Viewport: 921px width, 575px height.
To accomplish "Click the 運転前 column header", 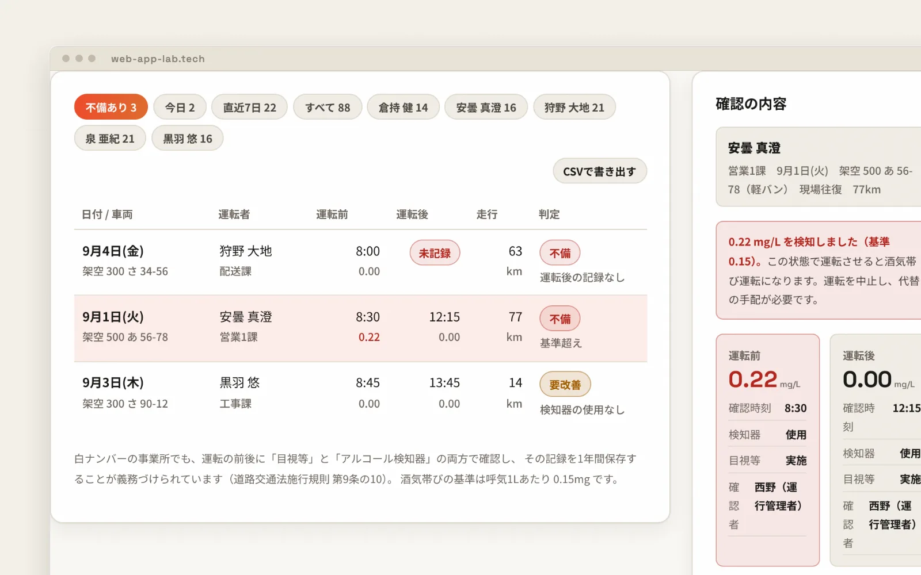I will 332,214.
